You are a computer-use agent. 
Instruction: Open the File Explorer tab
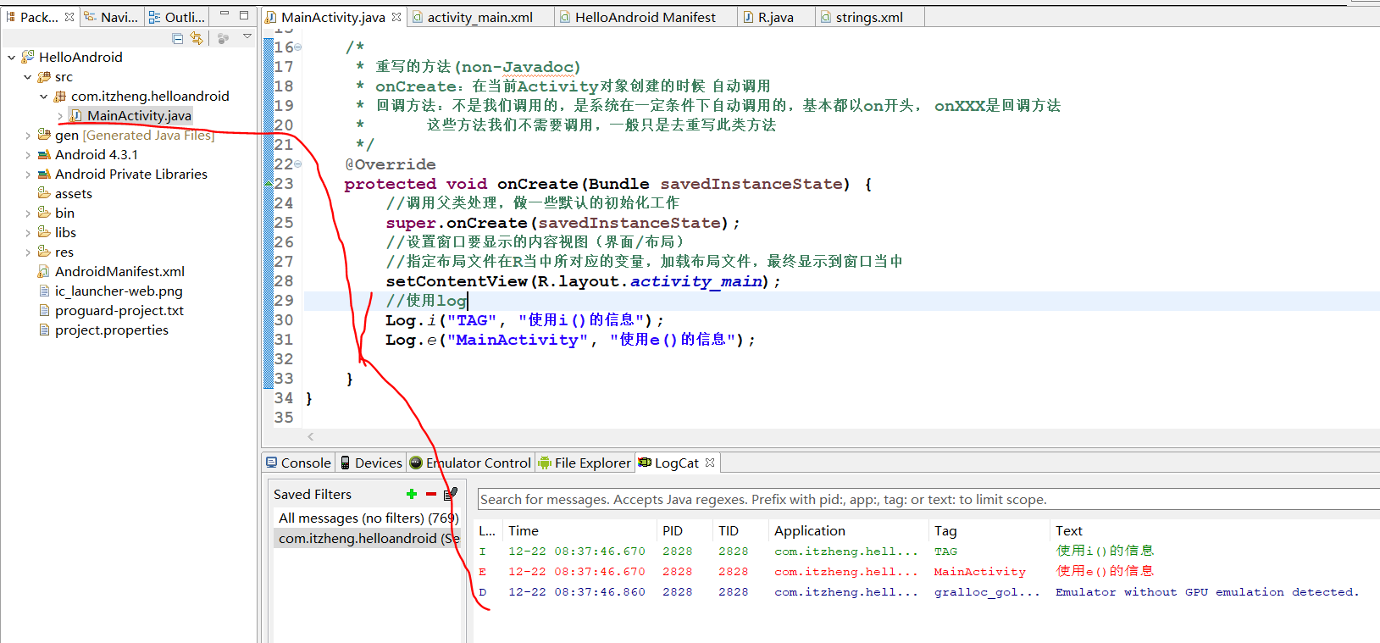(585, 463)
